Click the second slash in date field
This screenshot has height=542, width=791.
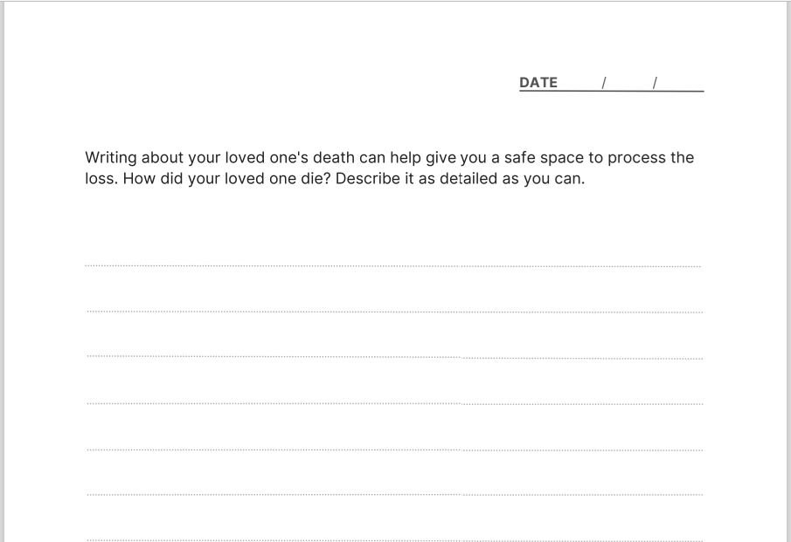tap(655, 83)
